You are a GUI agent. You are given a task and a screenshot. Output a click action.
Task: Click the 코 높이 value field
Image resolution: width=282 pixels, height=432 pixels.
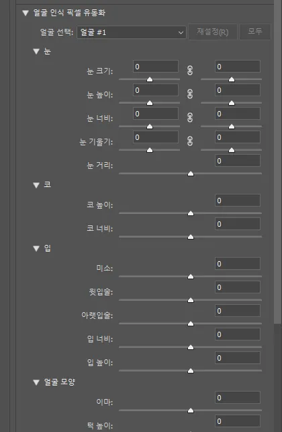tap(238, 201)
